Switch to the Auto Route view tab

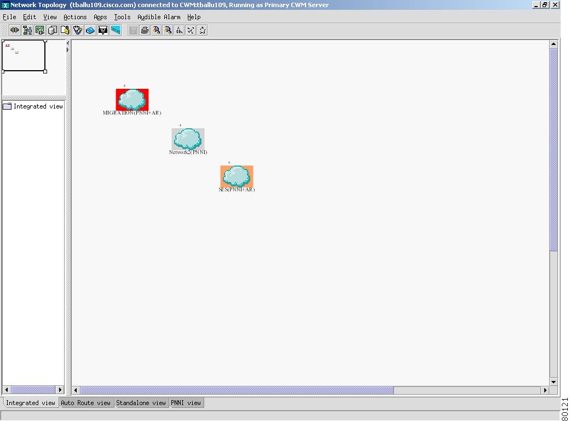pos(86,403)
